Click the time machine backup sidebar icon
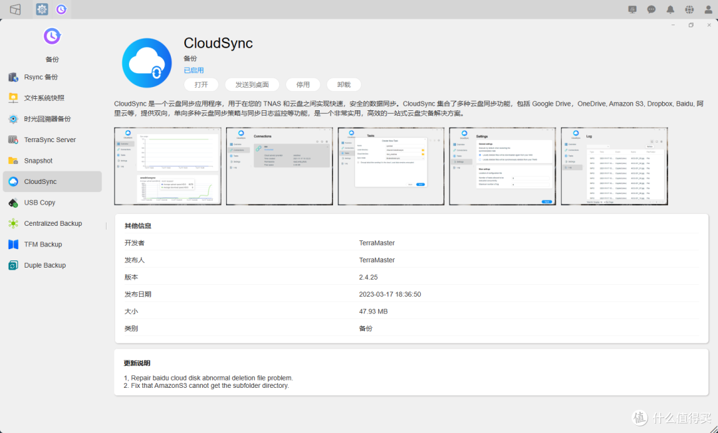 (13, 119)
